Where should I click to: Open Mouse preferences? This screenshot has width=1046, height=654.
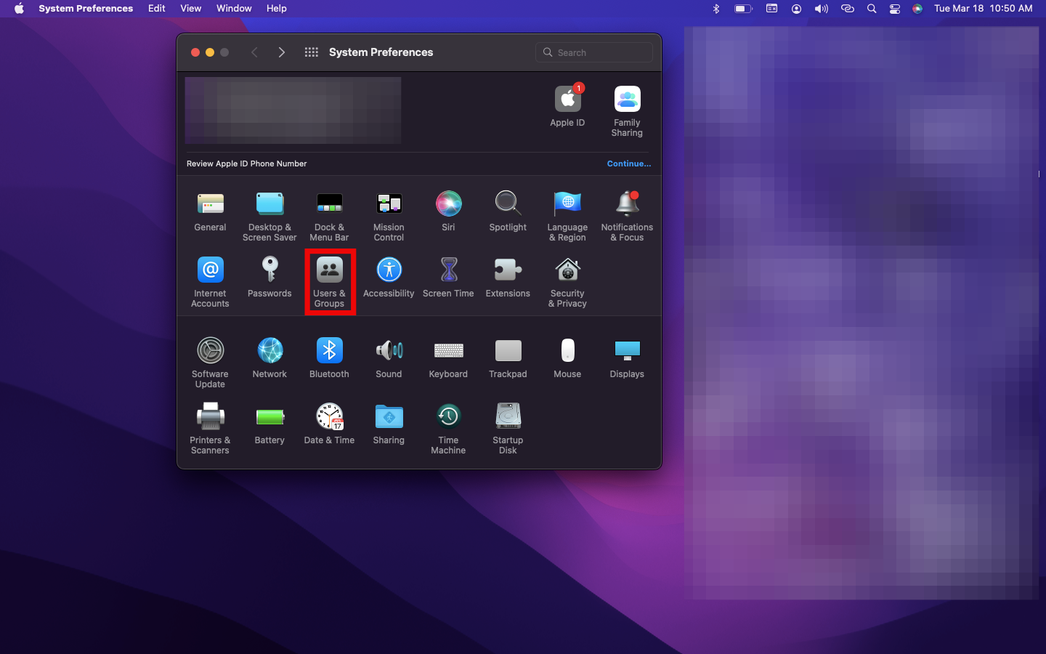tap(567, 358)
